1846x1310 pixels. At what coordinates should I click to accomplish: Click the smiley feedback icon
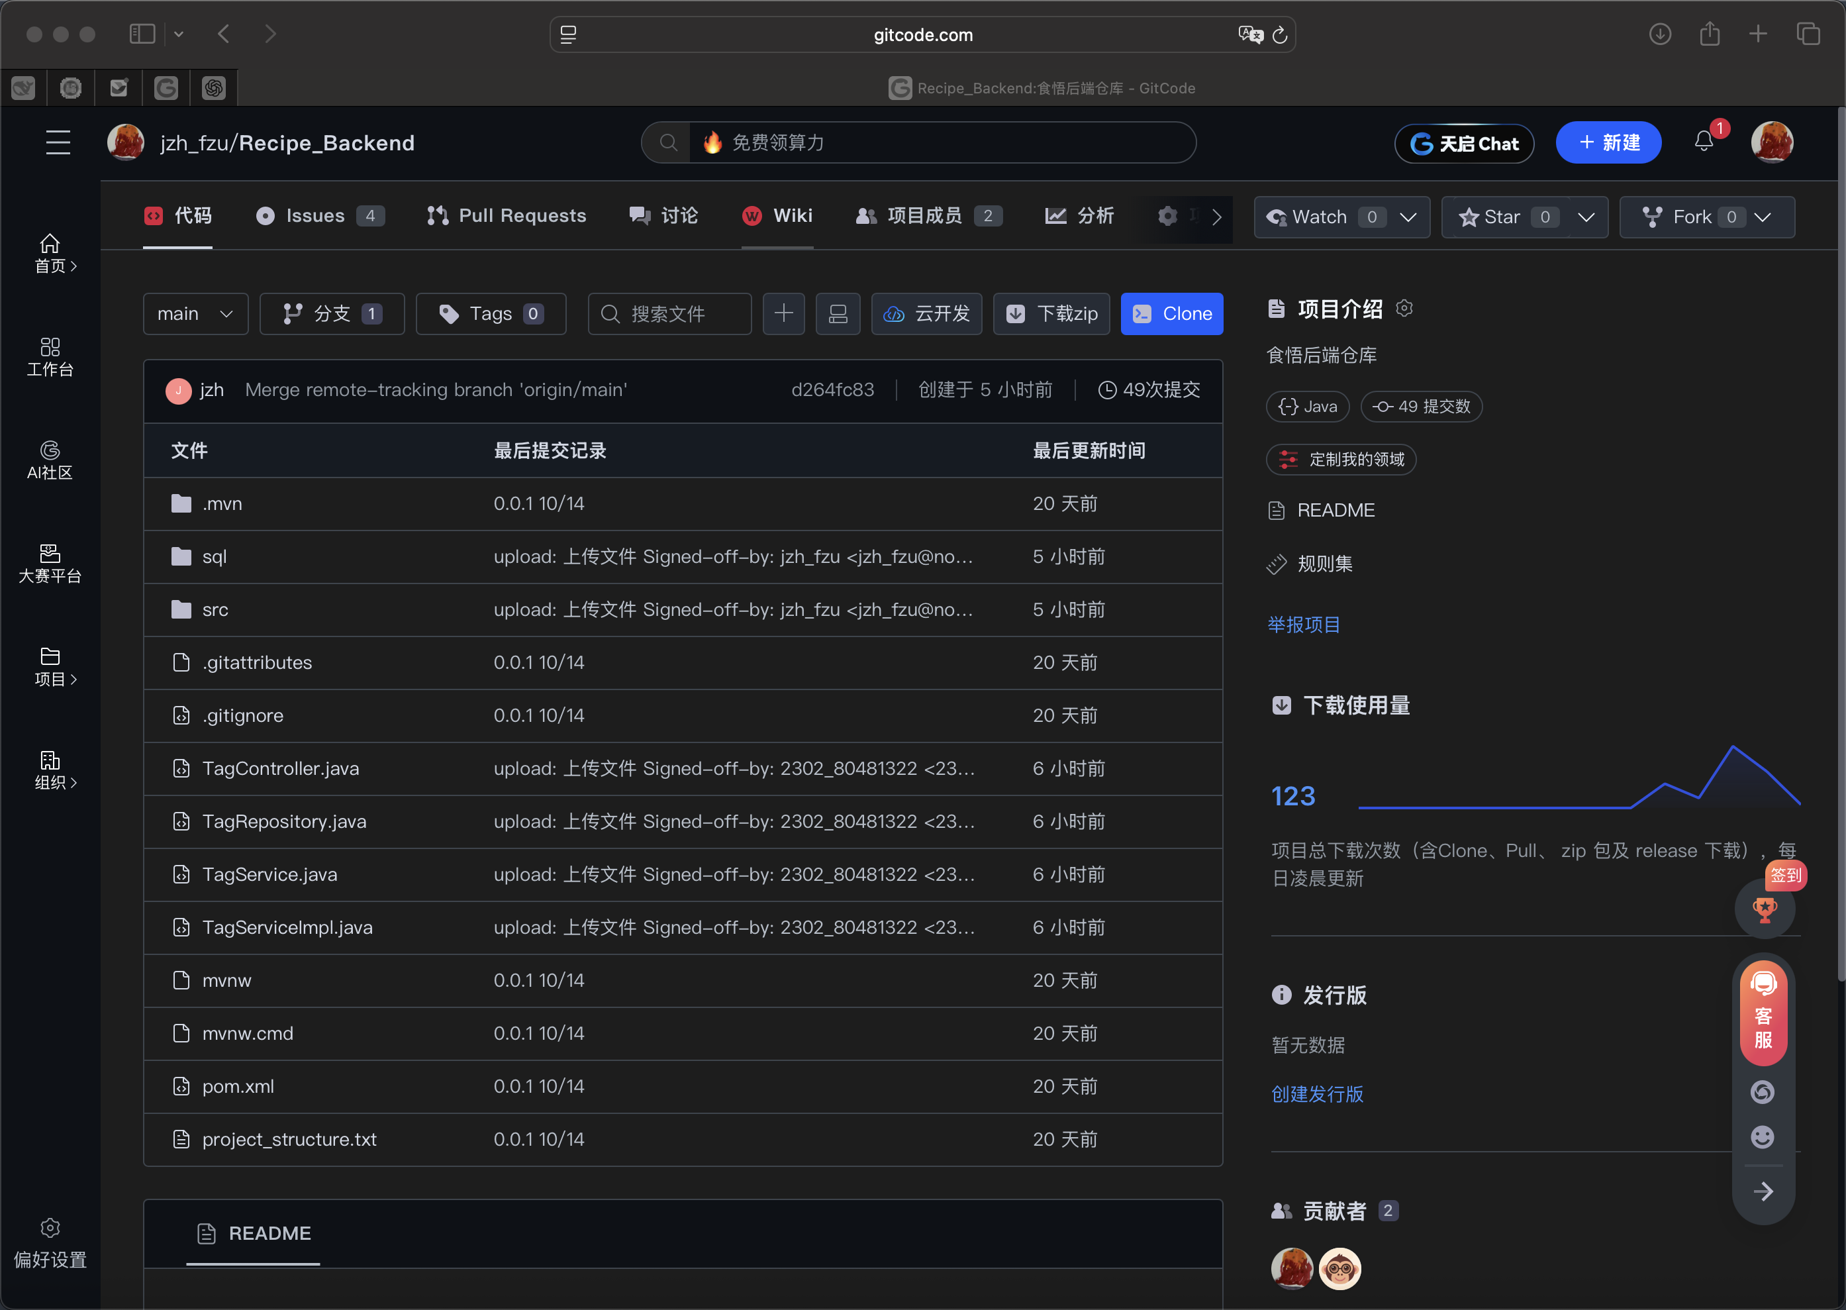[1762, 1137]
